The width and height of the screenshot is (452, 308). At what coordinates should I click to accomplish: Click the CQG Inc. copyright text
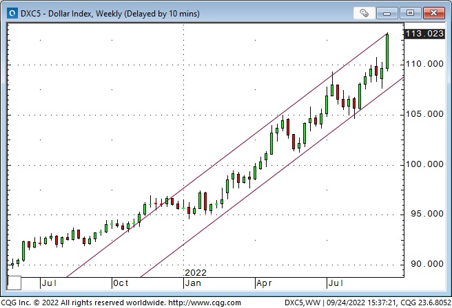point(83,302)
